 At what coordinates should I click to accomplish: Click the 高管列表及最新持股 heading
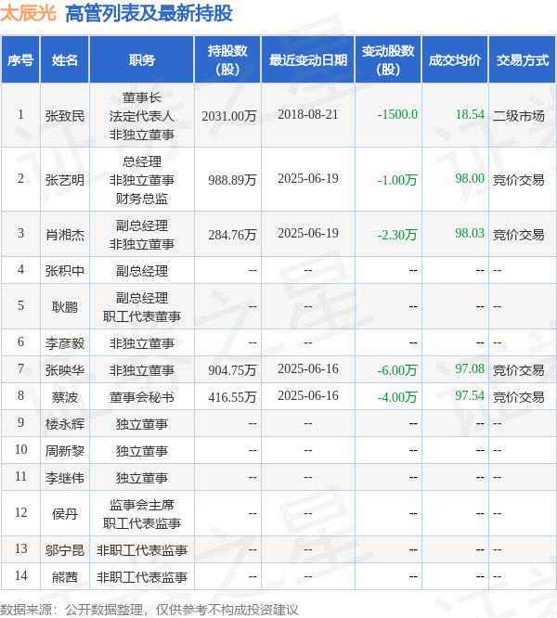click(149, 13)
